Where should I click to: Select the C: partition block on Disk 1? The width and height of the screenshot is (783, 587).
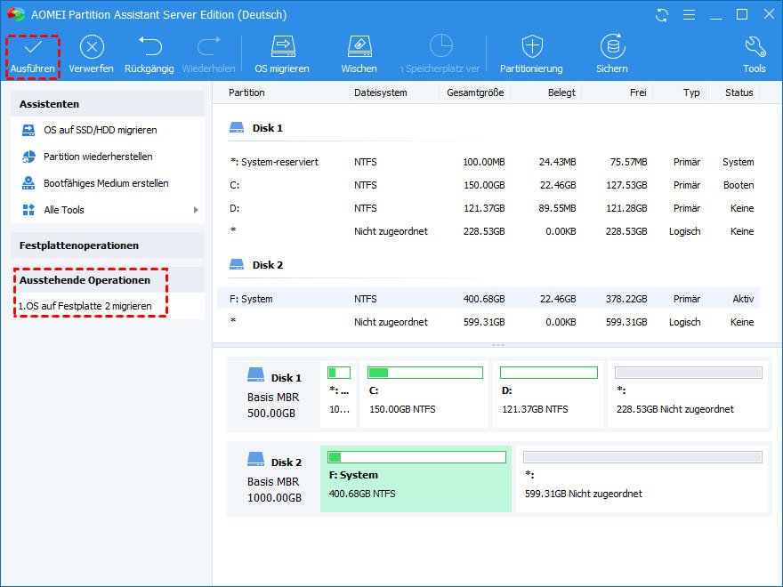[x=424, y=392]
